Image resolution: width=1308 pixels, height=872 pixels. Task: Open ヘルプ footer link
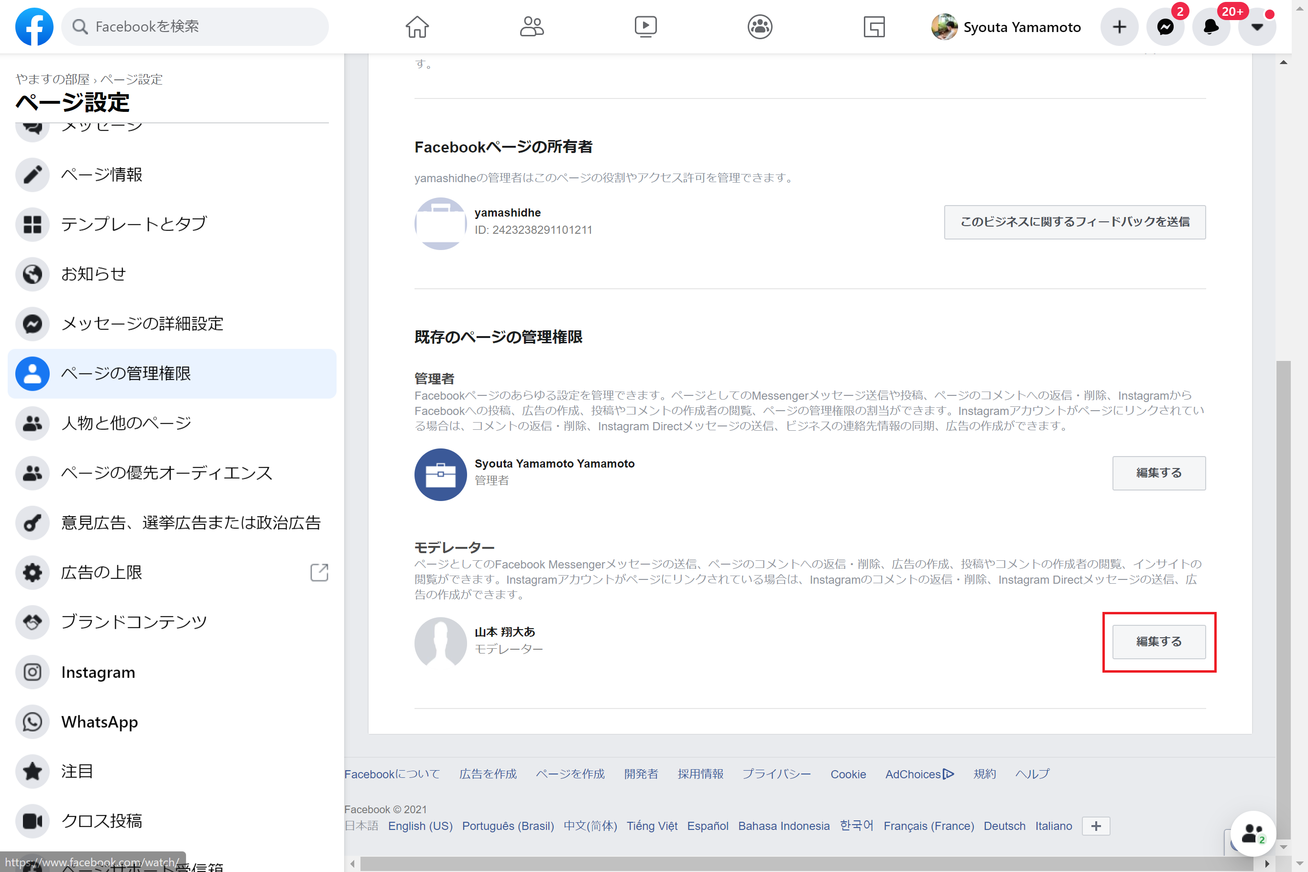(1033, 774)
